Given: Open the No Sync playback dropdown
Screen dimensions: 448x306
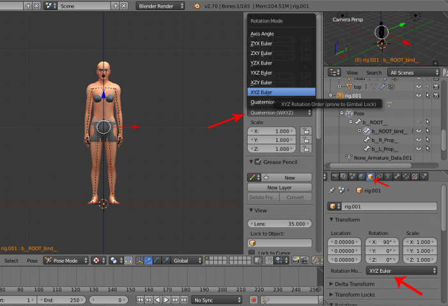Looking at the screenshot, I should [x=216, y=300].
